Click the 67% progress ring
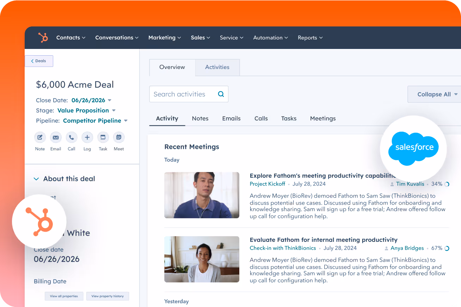The width and height of the screenshot is (461, 307). [x=447, y=248]
